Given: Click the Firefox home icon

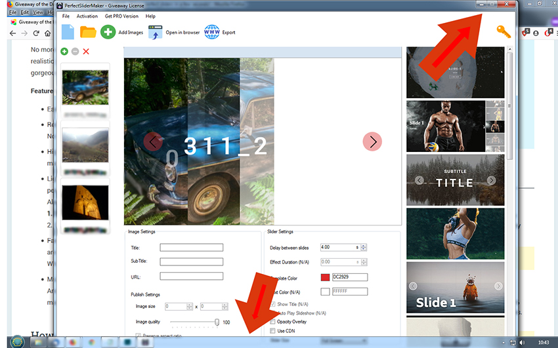Looking at the screenshot, I should [x=47, y=33].
